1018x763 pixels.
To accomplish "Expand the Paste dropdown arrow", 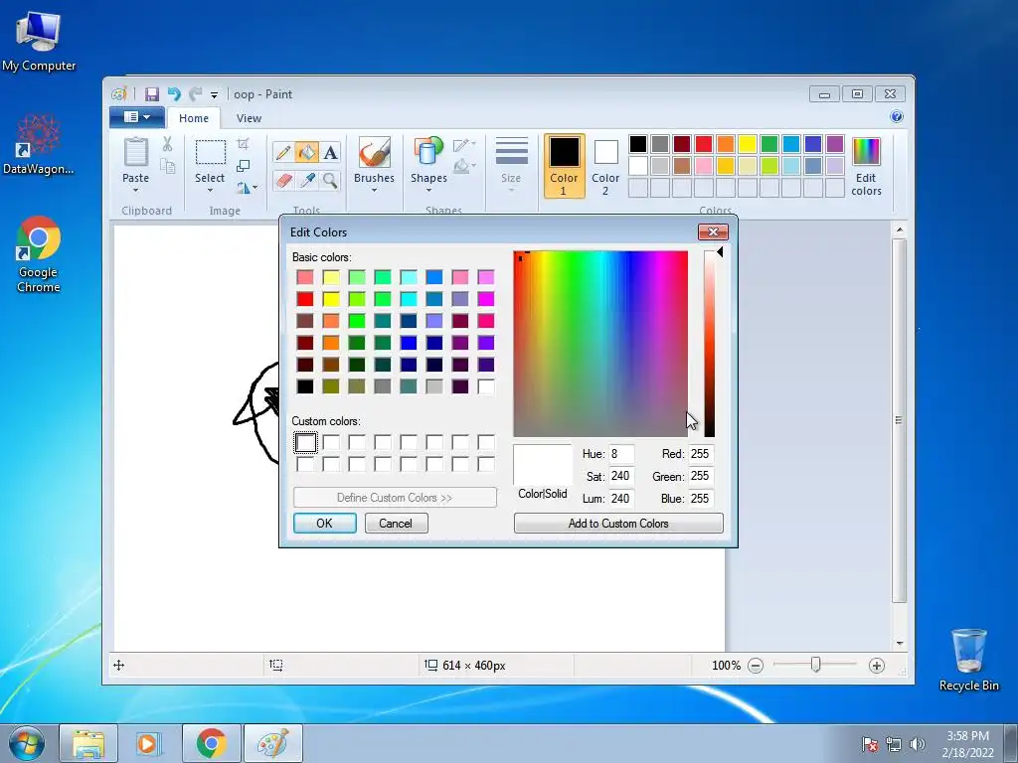I will [x=135, y=191].
